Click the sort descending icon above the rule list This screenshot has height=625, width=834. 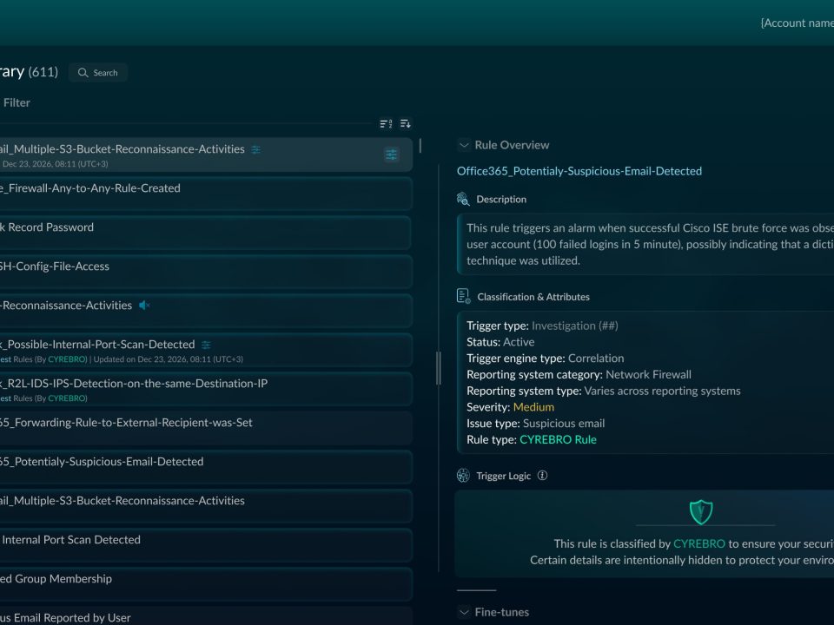[x=405, y=123]
